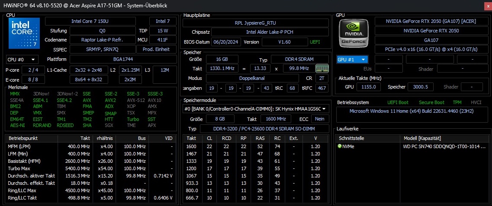Viewport: 492px width, 206px height.
Task: Select the WD PC SN740 drive entry
Action: (x=444, y=146)
